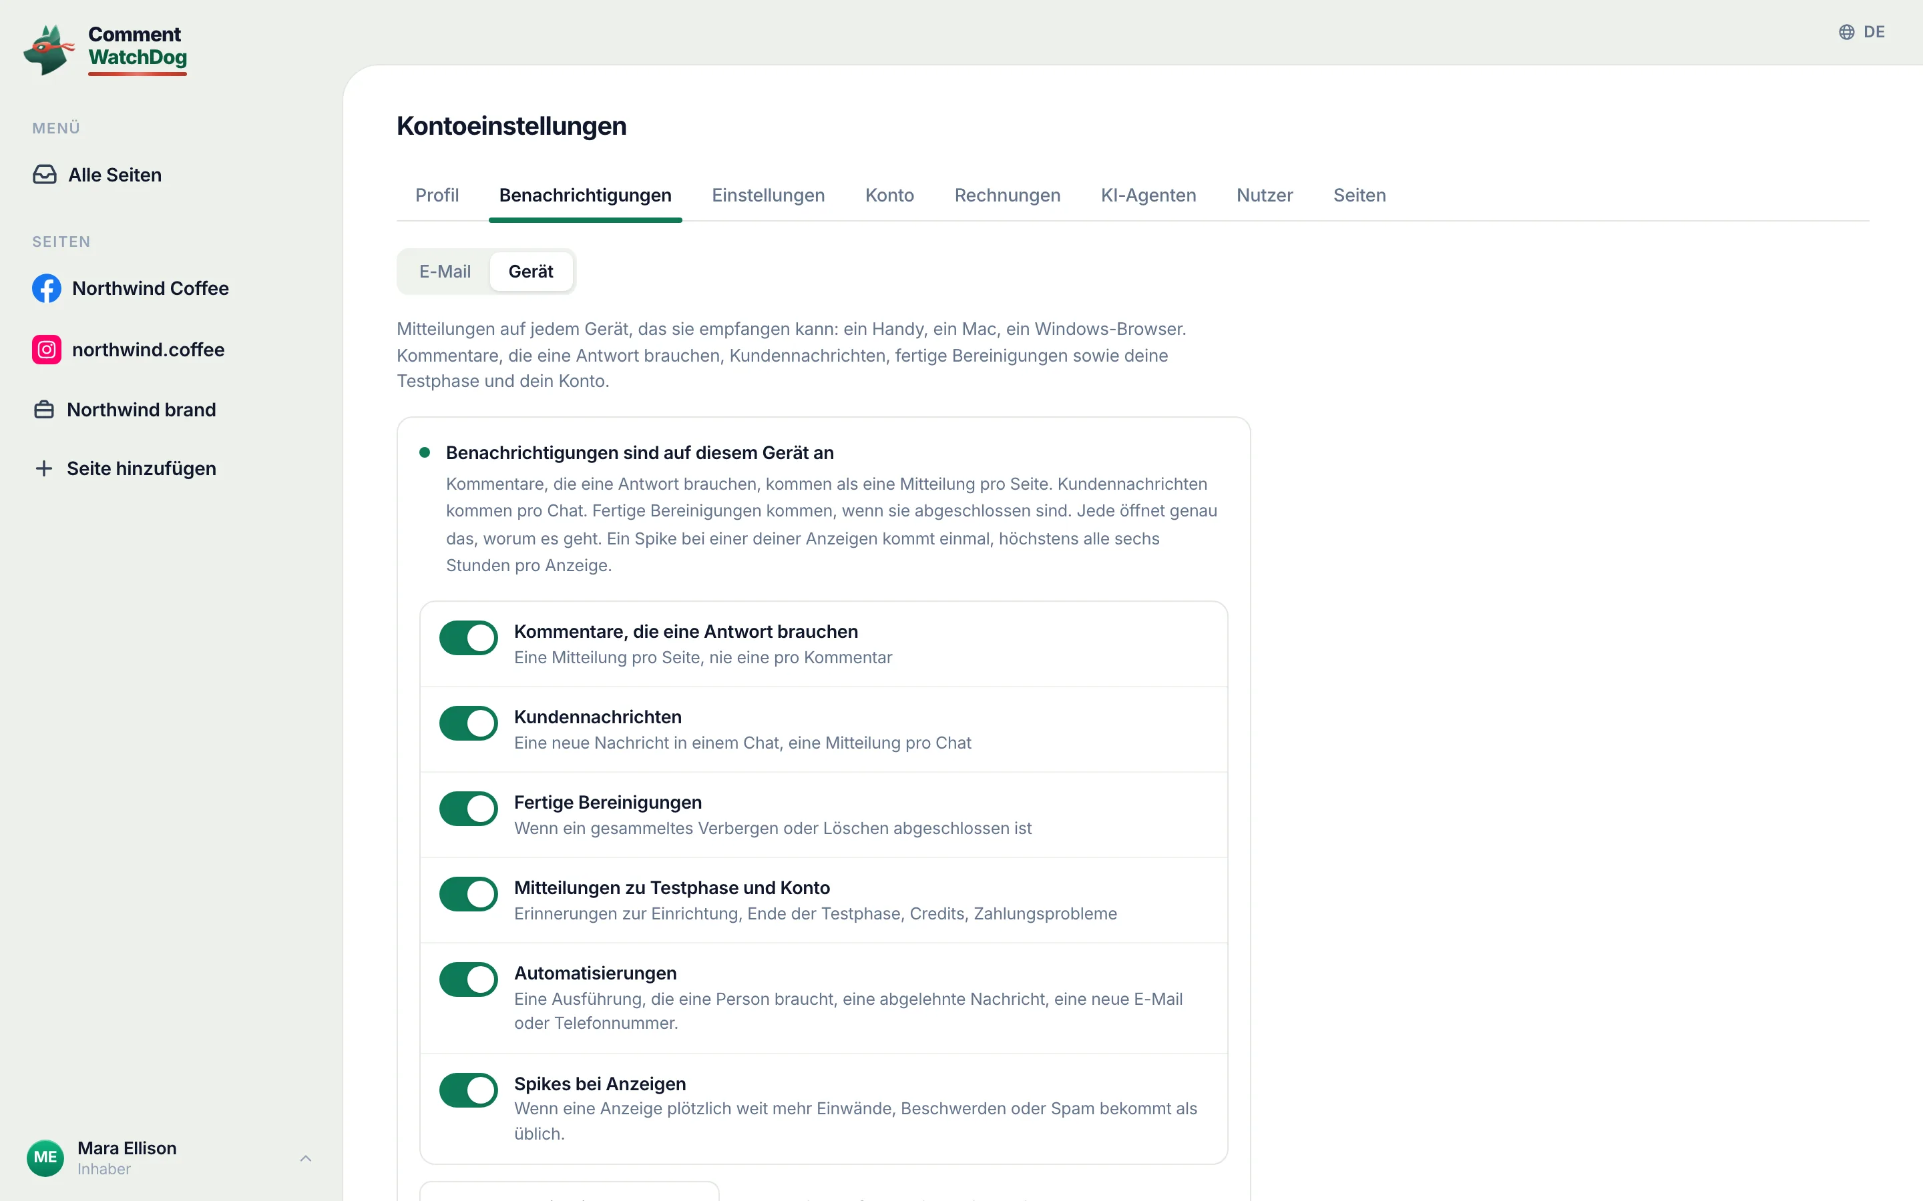Click the Instagram icon for northwind.coffee
1923x1201 pixels.
click(46, 350)
